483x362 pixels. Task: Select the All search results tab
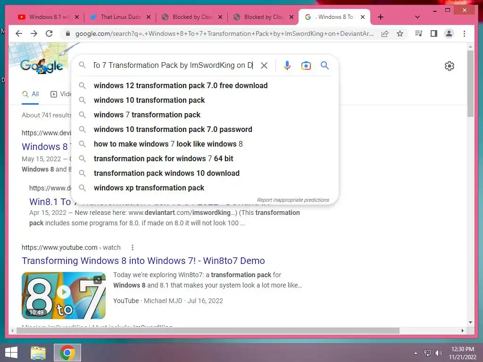tap(30, 94)
